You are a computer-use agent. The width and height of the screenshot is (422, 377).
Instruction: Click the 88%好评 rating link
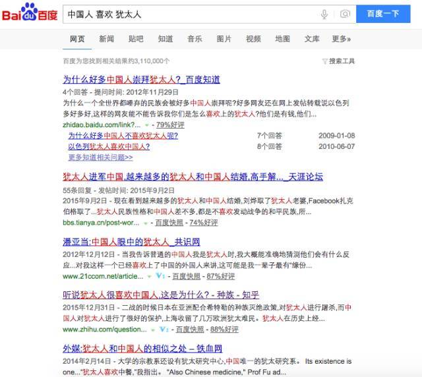click(x=224, y=330)
